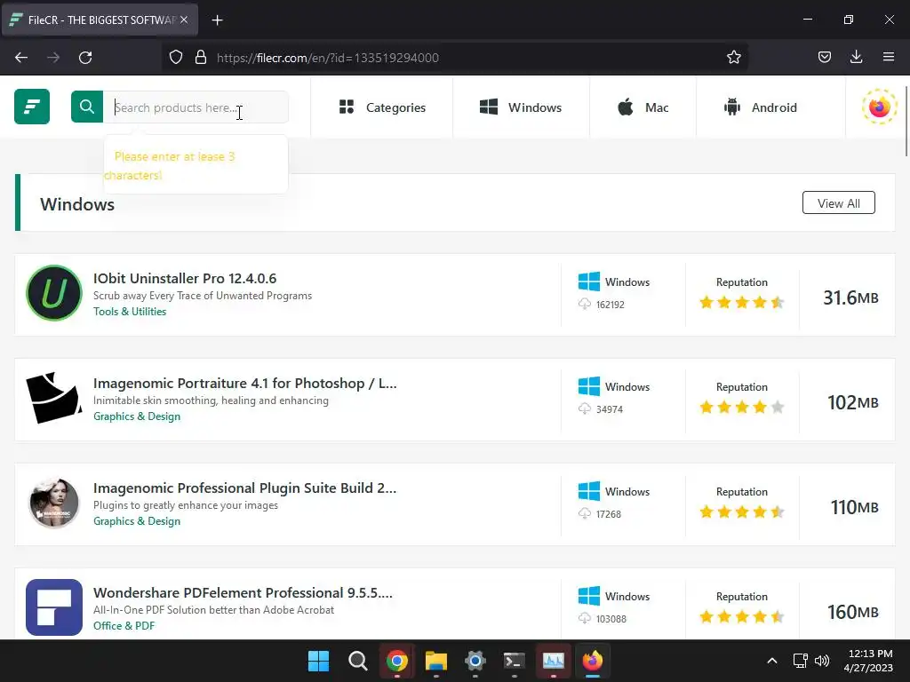Open taskbar Search
910x682 pixels.
pyautogui.click(x=358, y=661)
